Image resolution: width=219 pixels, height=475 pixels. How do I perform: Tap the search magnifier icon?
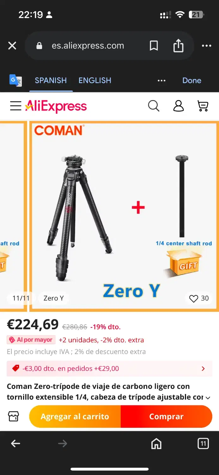(x=154, y=106)
